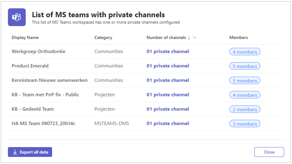Viewport: 292px width, 164px height.
Task: Show 5 members badge of Product Emerald
Action: click(x=245, y=66)
